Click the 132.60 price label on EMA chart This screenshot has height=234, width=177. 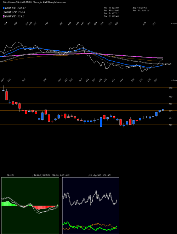[x=167, y=64]
